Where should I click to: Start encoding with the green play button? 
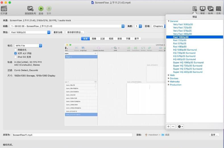41,9
